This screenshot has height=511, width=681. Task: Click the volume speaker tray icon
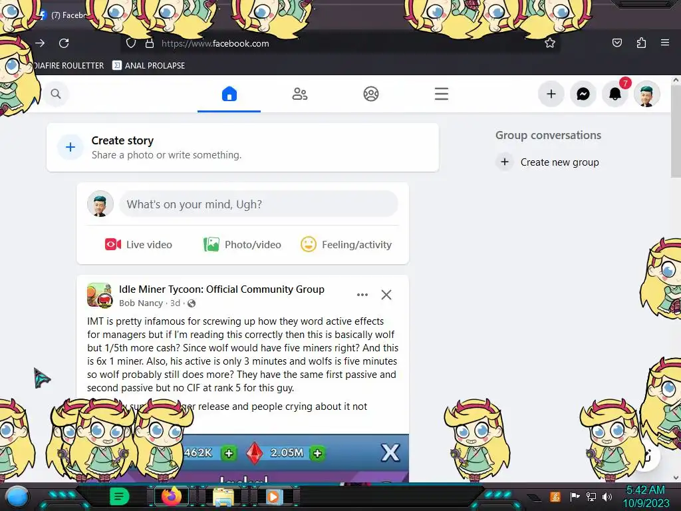[x=607, y=496]
